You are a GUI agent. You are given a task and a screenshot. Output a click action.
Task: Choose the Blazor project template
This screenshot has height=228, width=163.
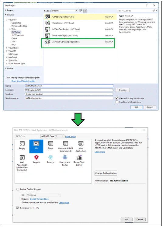click(50, 146)
